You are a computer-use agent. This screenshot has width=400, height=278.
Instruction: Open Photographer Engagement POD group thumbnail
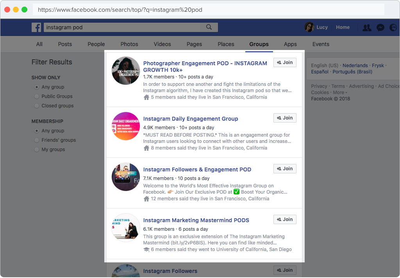(x=126, y=71)
